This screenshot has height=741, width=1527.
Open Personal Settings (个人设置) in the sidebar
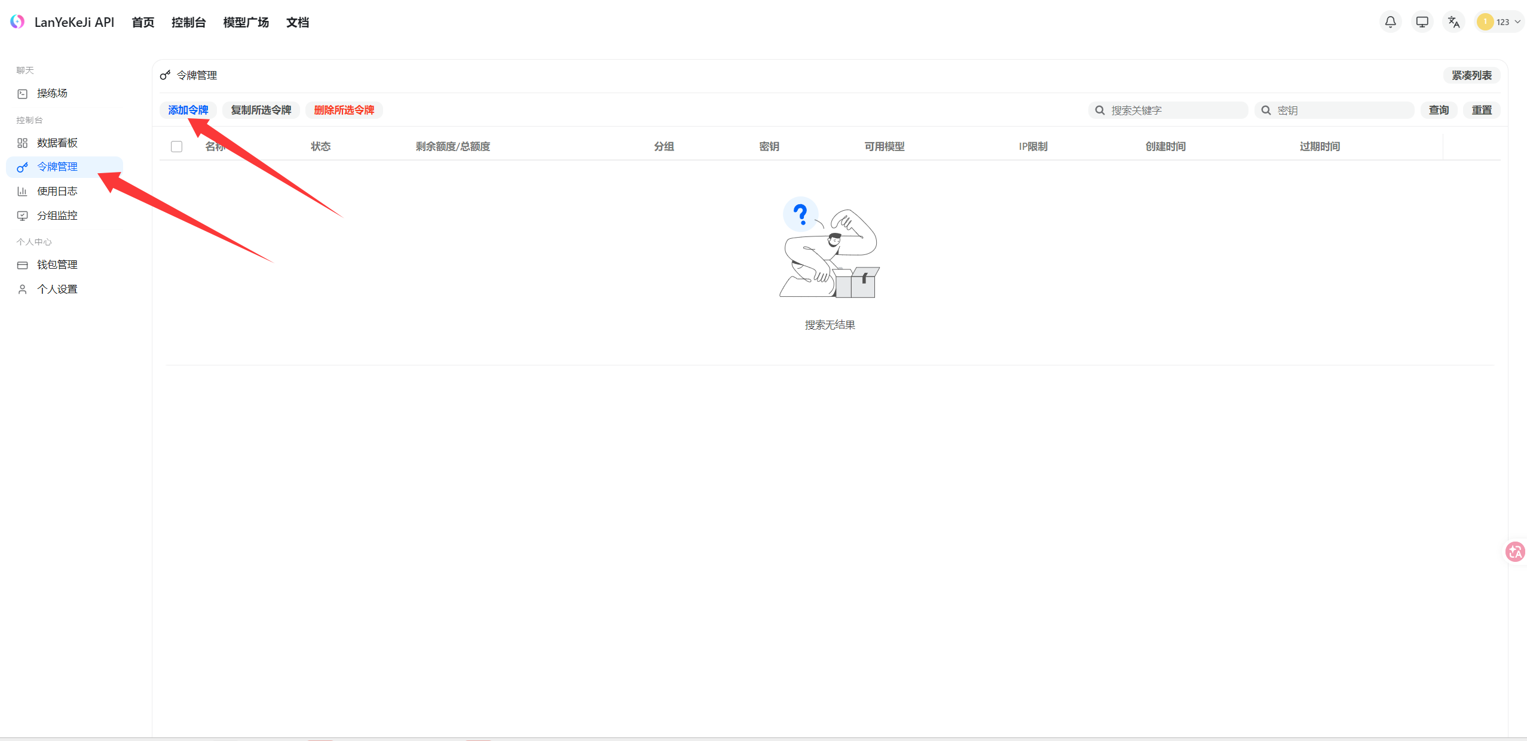coord(65,290)
